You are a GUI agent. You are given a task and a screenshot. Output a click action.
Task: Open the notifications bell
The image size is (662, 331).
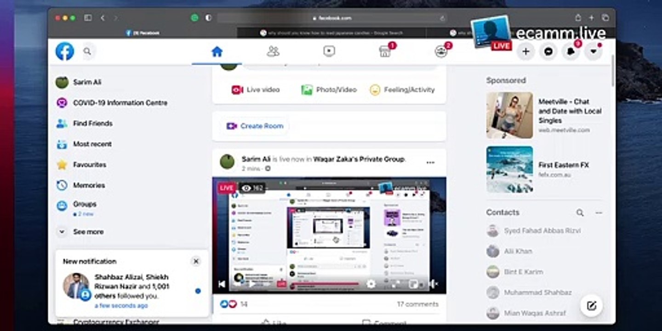571,51
